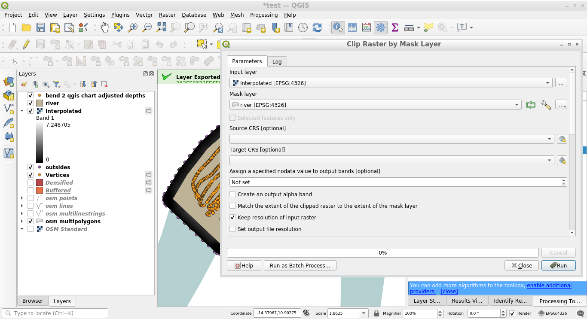Click the iterate over layer green arrows icon

pyautogui.click(x=531, y=105)
